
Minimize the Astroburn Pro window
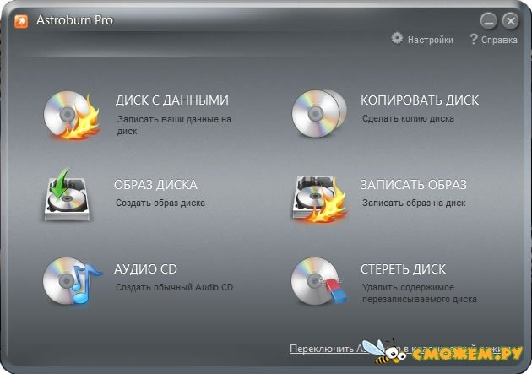(488, 20)
